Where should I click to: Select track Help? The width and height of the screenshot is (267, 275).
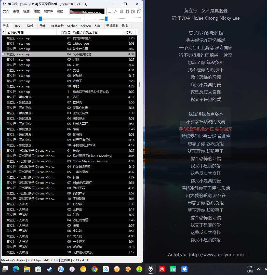click(69, 151)
